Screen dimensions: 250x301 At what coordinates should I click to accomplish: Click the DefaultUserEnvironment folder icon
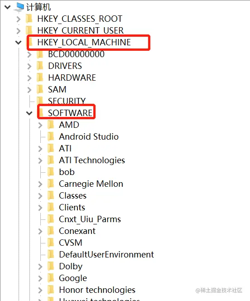[51, 255]
